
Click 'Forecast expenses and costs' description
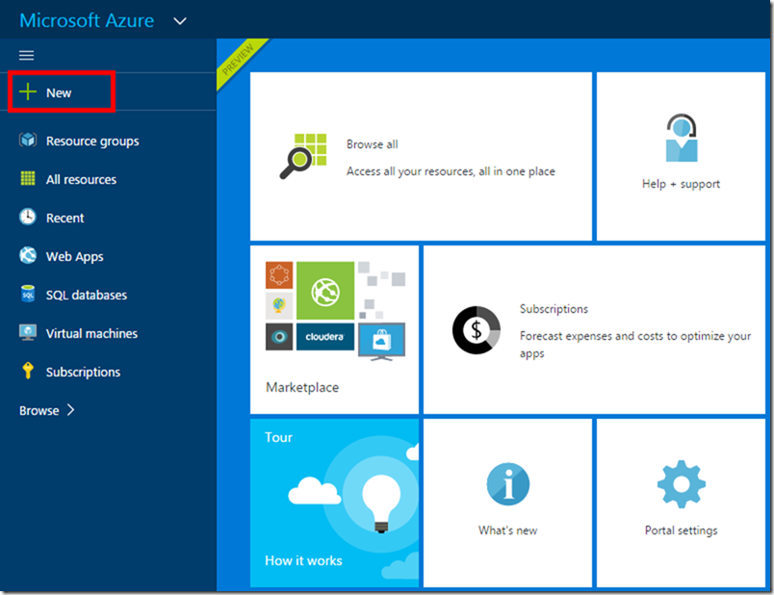[634, 344]
